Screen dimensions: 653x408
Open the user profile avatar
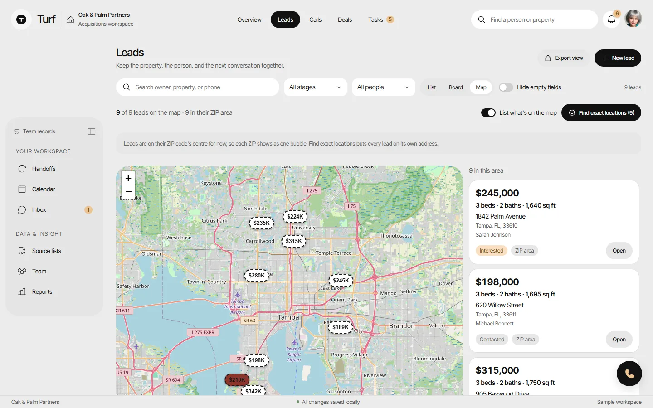633,19
